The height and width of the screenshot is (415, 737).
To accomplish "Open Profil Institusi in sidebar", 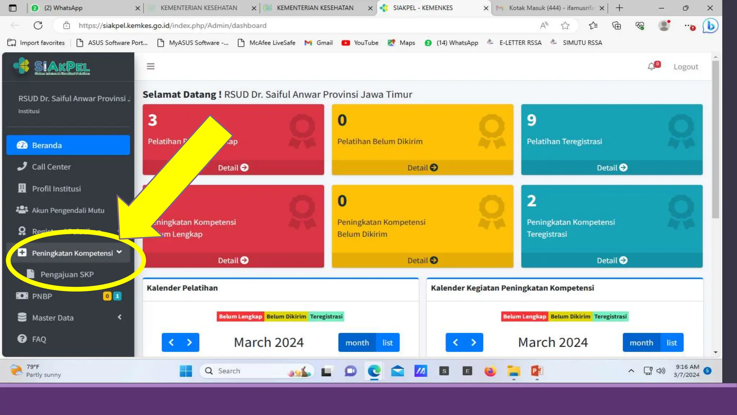I will (x=56, y=188).
